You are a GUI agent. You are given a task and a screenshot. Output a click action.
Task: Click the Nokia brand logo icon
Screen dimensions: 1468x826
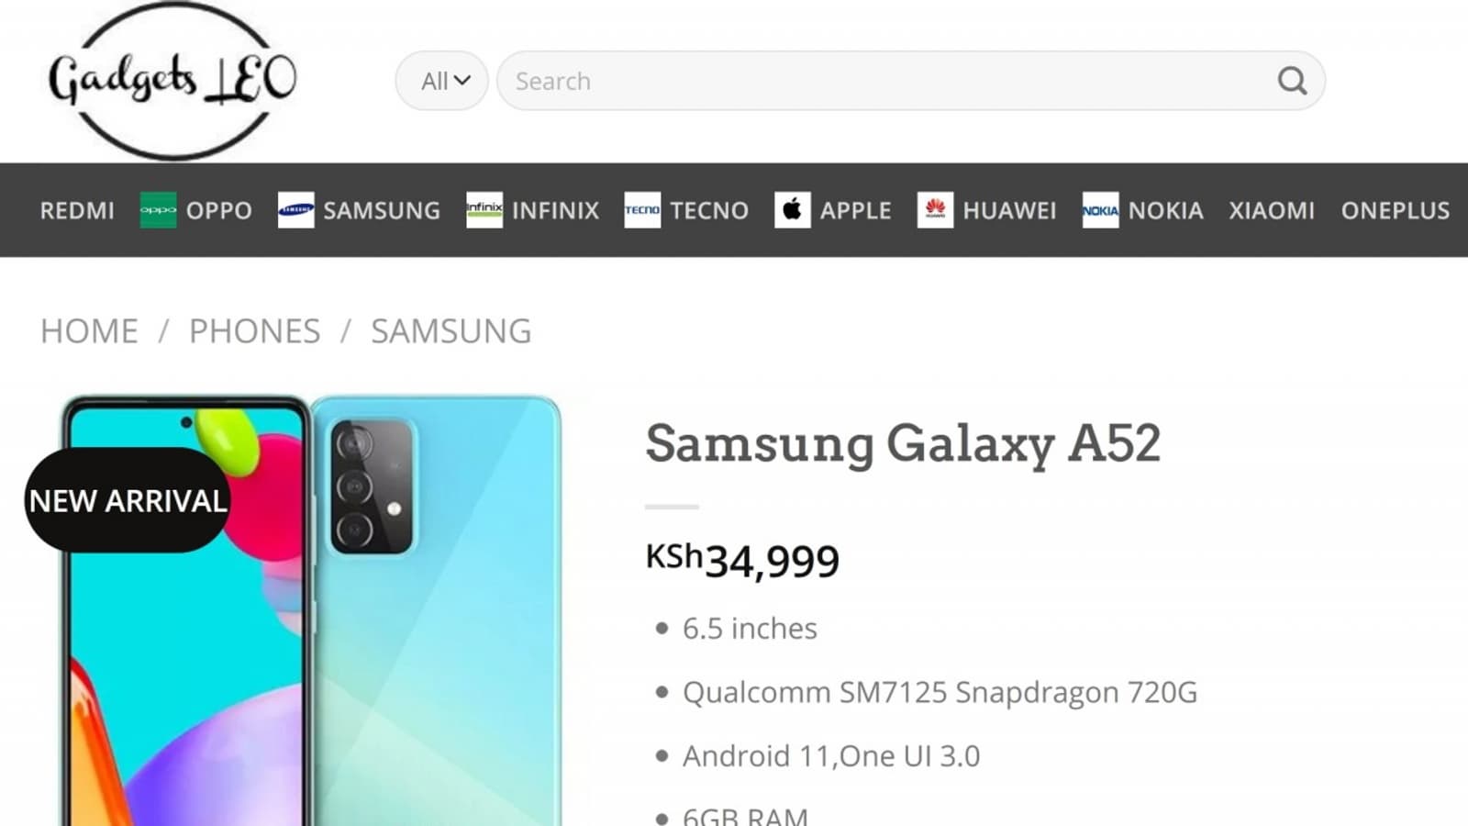click(1100, 210)
